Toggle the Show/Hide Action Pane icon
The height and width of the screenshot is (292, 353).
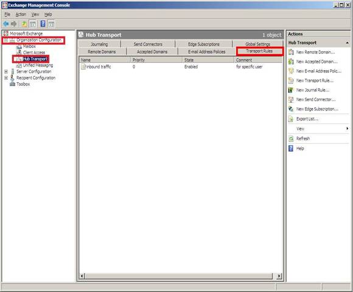[51, 24]
